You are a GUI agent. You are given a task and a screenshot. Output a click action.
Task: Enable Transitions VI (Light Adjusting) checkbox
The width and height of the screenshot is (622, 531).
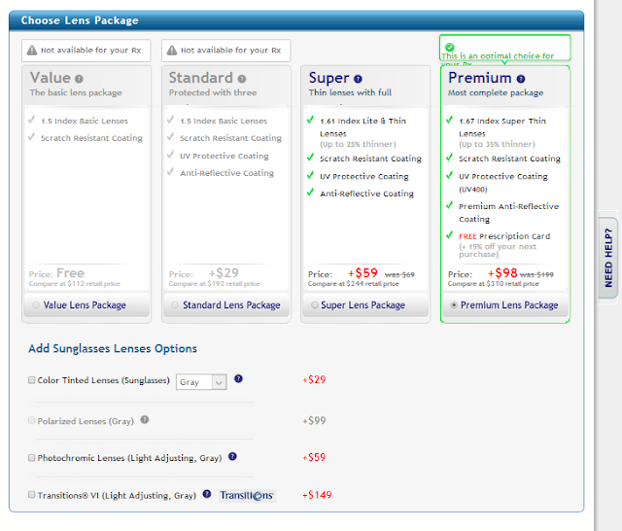pyautogui.click(x=32, y=494)
